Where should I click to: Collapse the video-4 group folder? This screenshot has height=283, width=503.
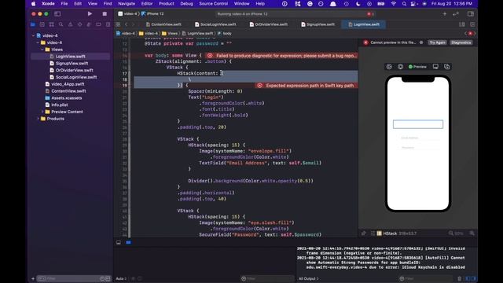coord(38,42)
